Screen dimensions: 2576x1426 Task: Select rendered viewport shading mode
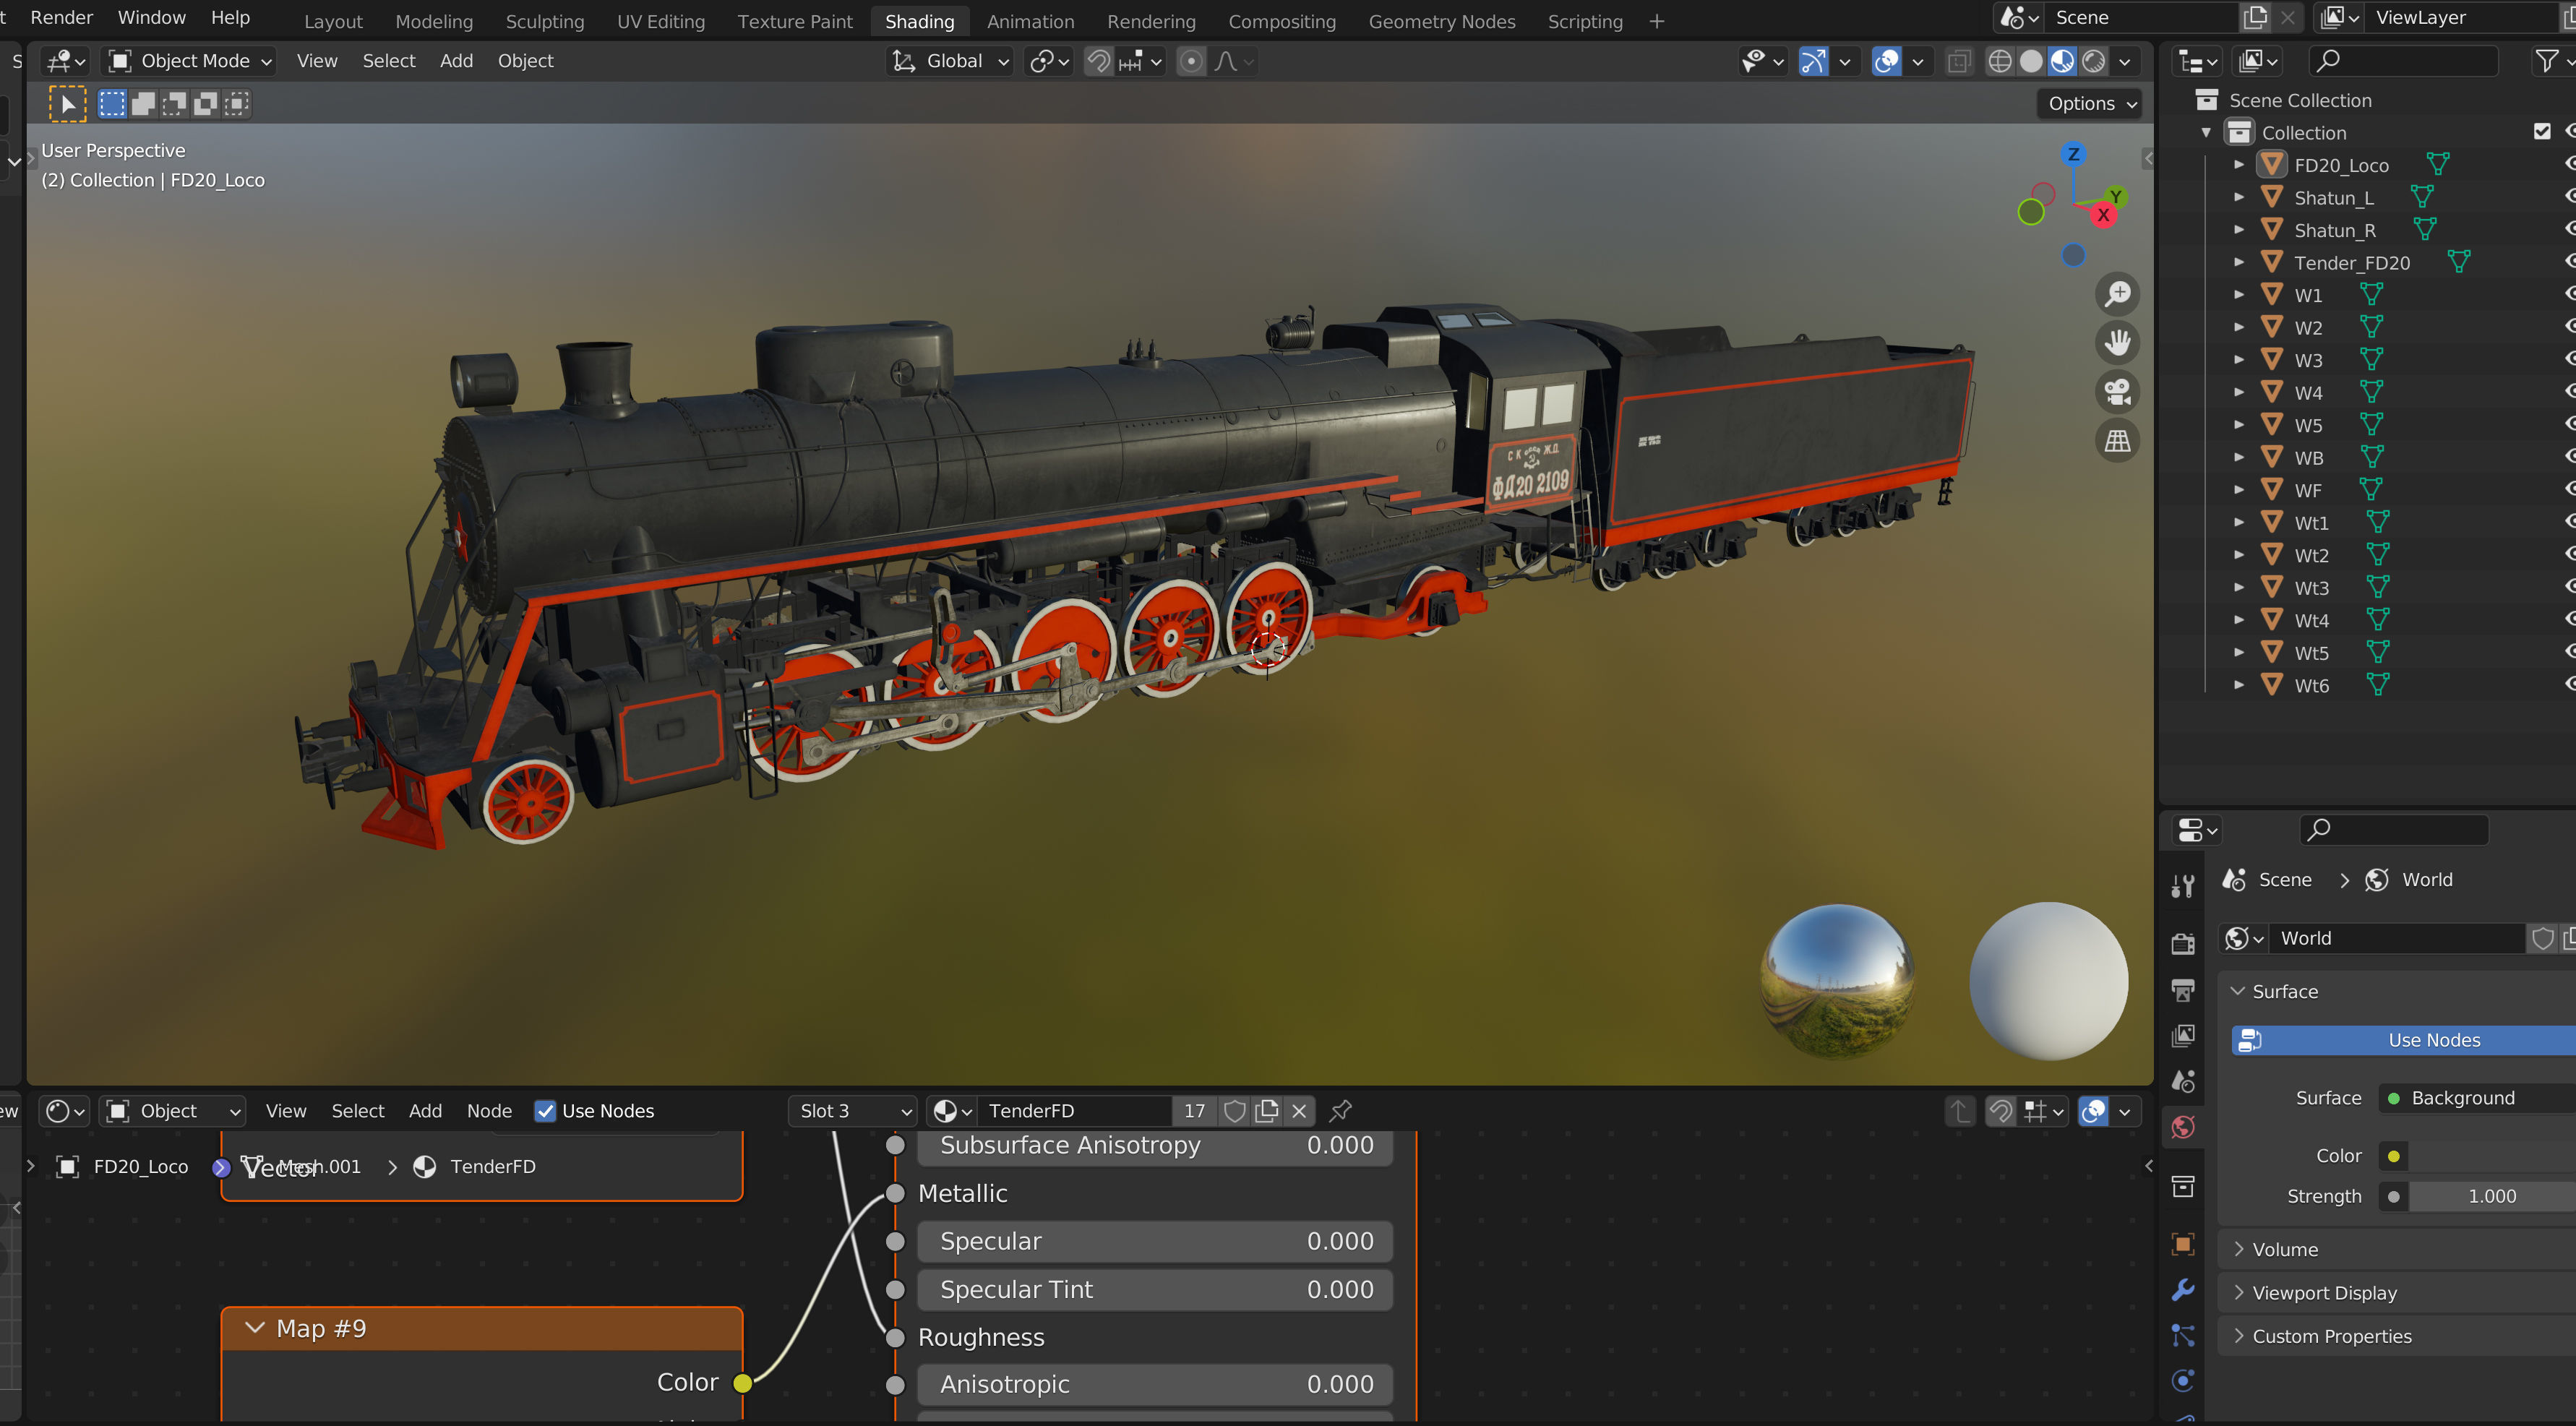click(2094, 61)
